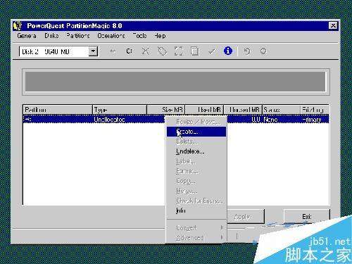The height and width of the screenshot is (264, 352).
Task: Click the Copy partition toolbar icon
Action: tap(195, 51)
